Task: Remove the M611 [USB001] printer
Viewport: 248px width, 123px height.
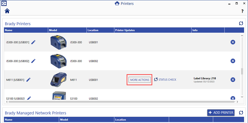Action: click(233, 79)
